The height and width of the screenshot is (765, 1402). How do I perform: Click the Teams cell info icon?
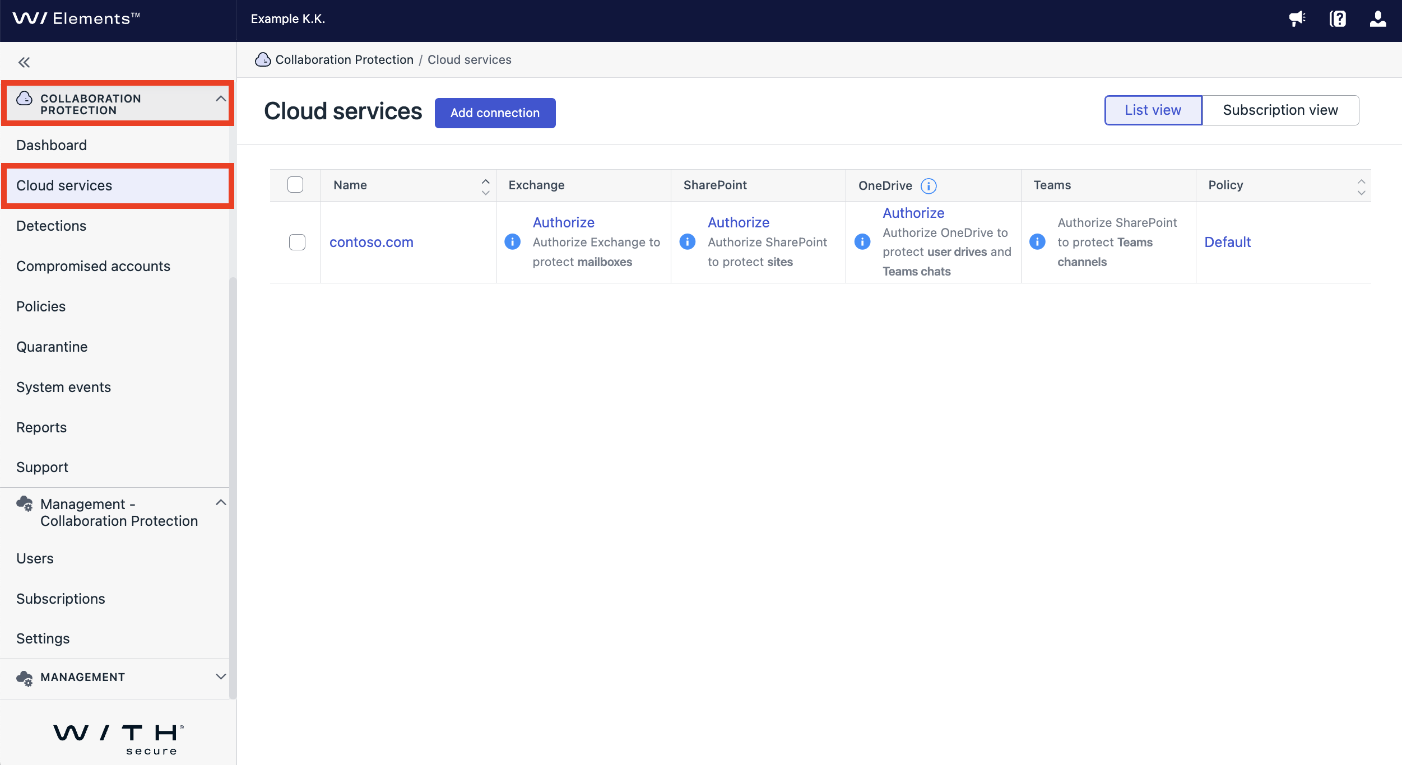(1037, 241)
